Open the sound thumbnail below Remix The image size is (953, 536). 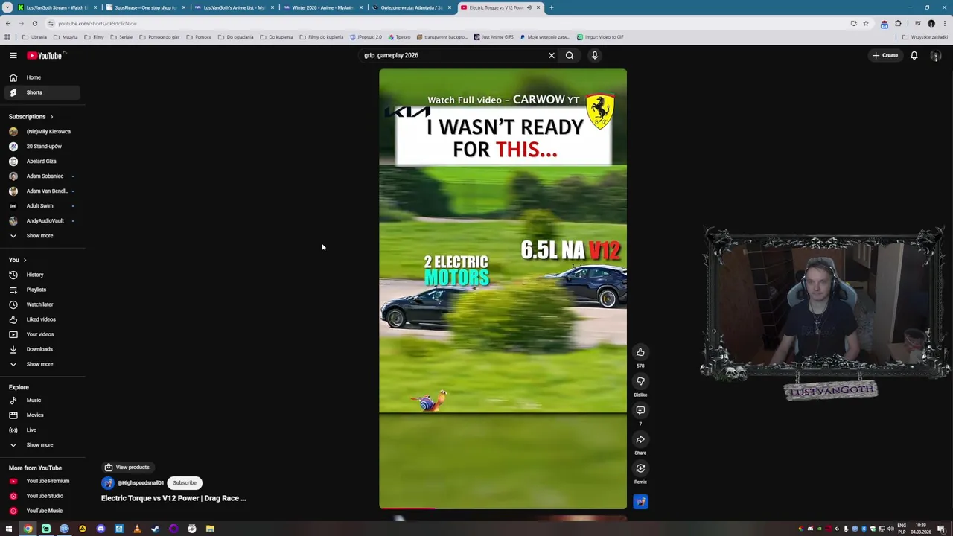pos(640,502)
